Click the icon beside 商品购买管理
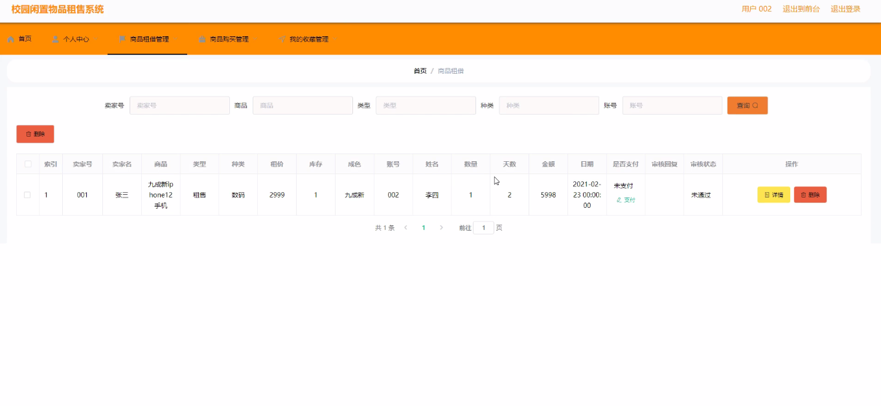This screenshot has height=406, width=881. point(203,39)
